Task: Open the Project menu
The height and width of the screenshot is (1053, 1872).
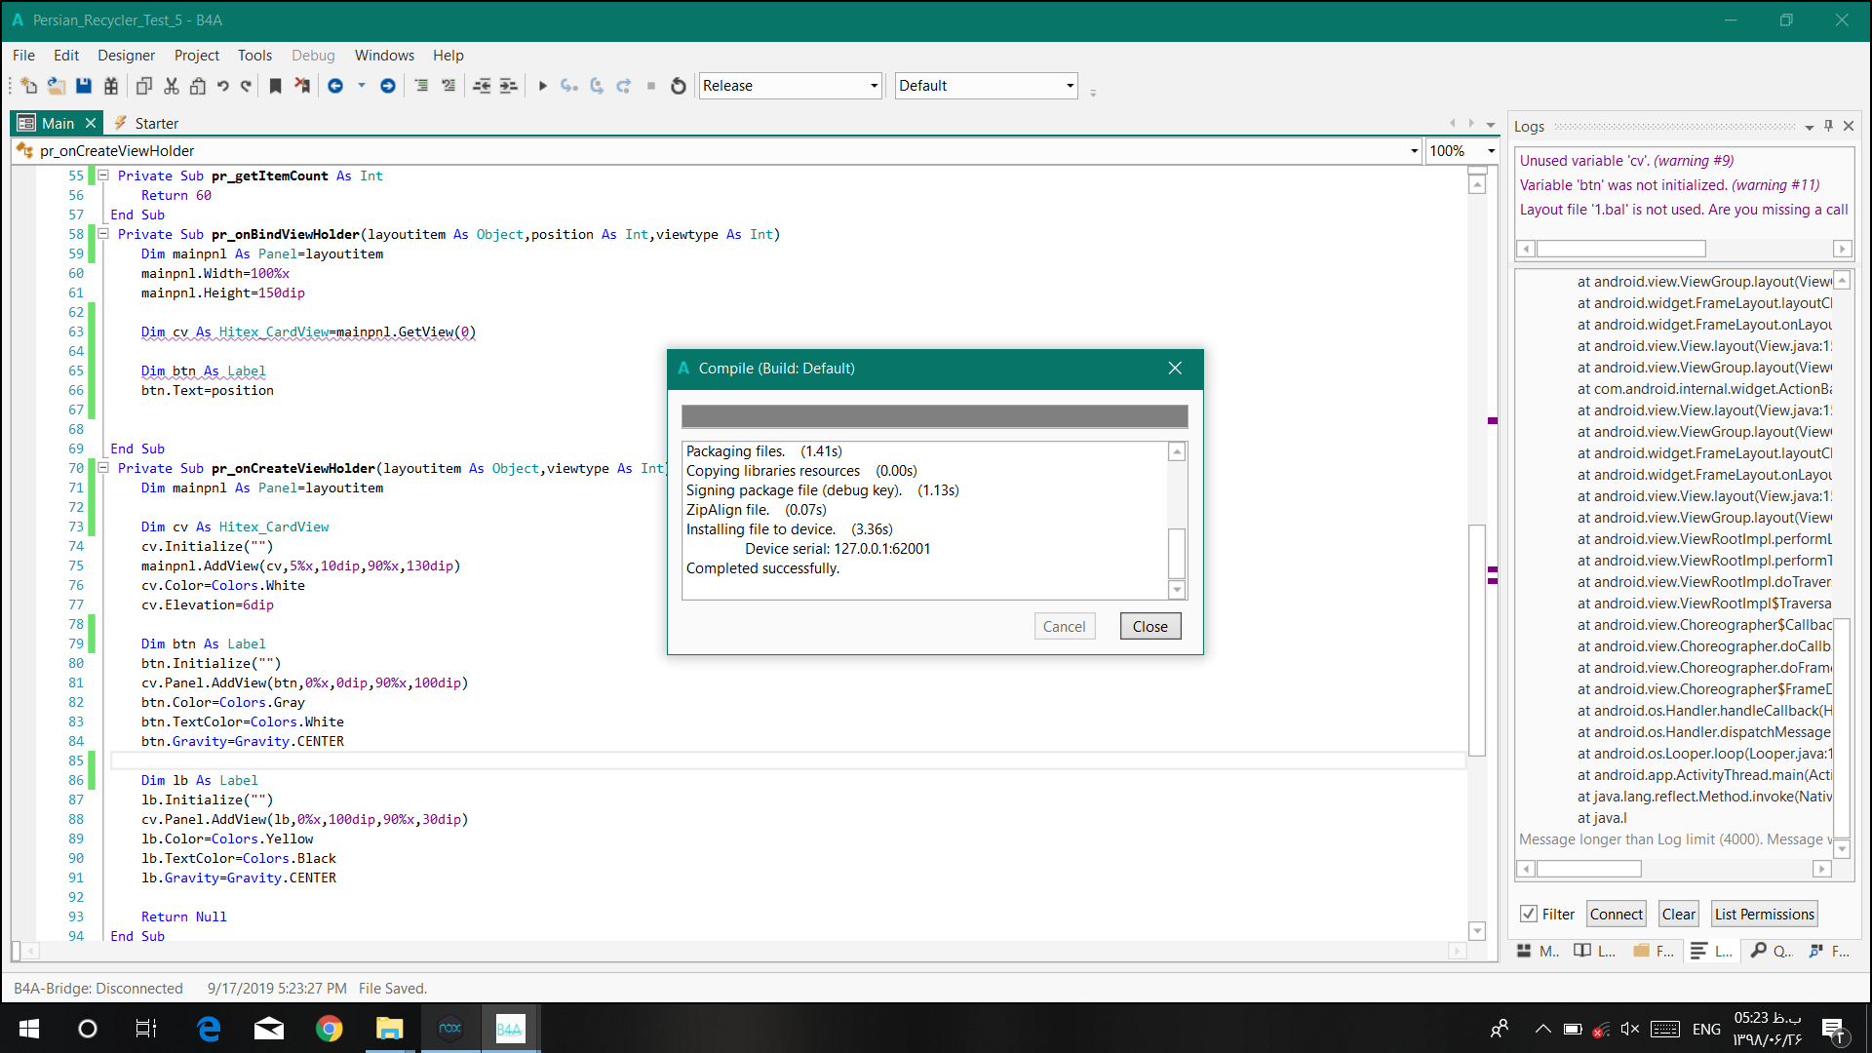Action: (196, 56)
